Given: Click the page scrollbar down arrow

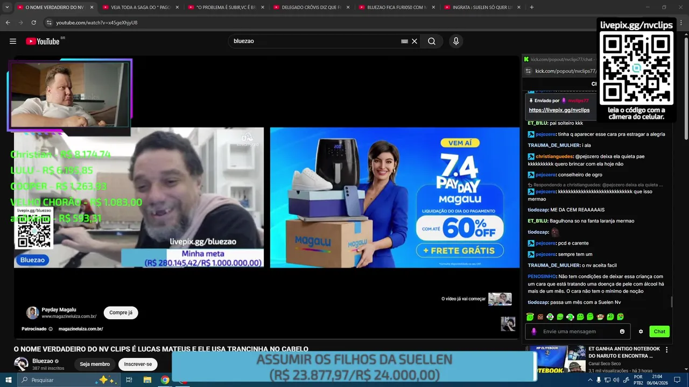Looking at the screenshot, I should point(686,369).
